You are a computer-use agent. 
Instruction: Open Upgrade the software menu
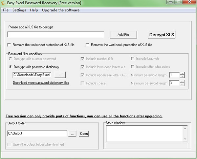coord(61,10)
